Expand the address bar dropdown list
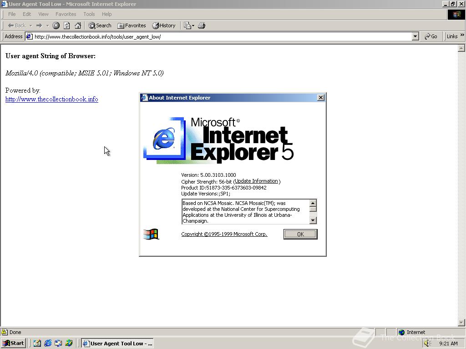 click(415, 37)
